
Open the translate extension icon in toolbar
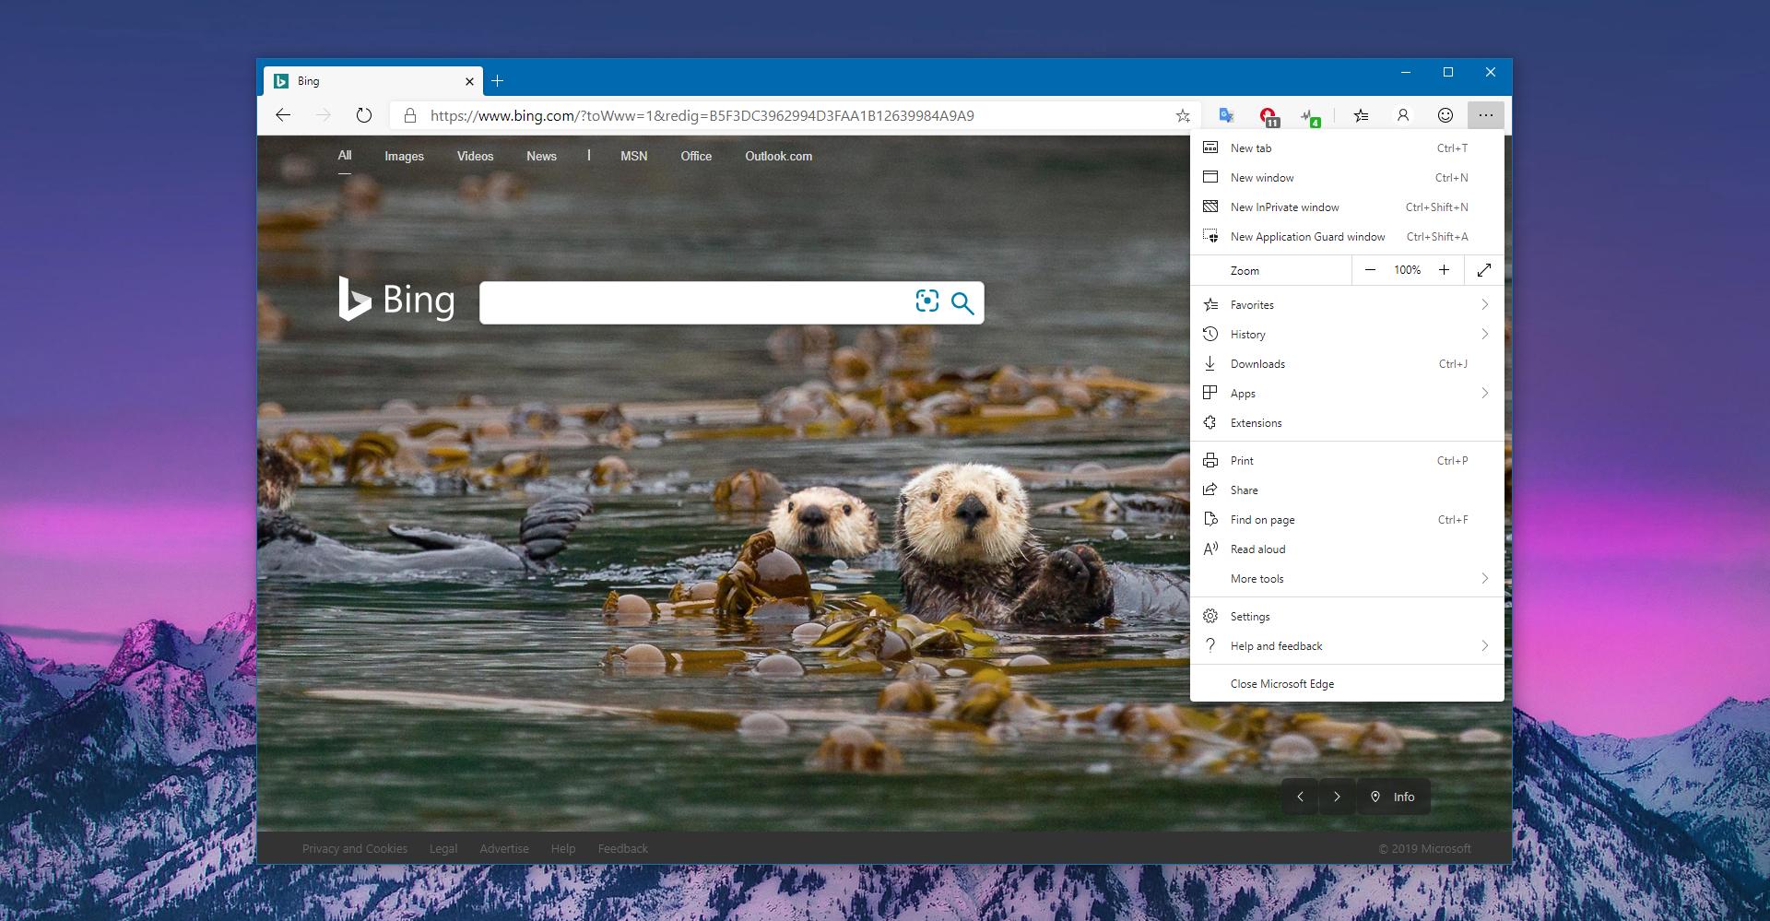pos(1226,115)
